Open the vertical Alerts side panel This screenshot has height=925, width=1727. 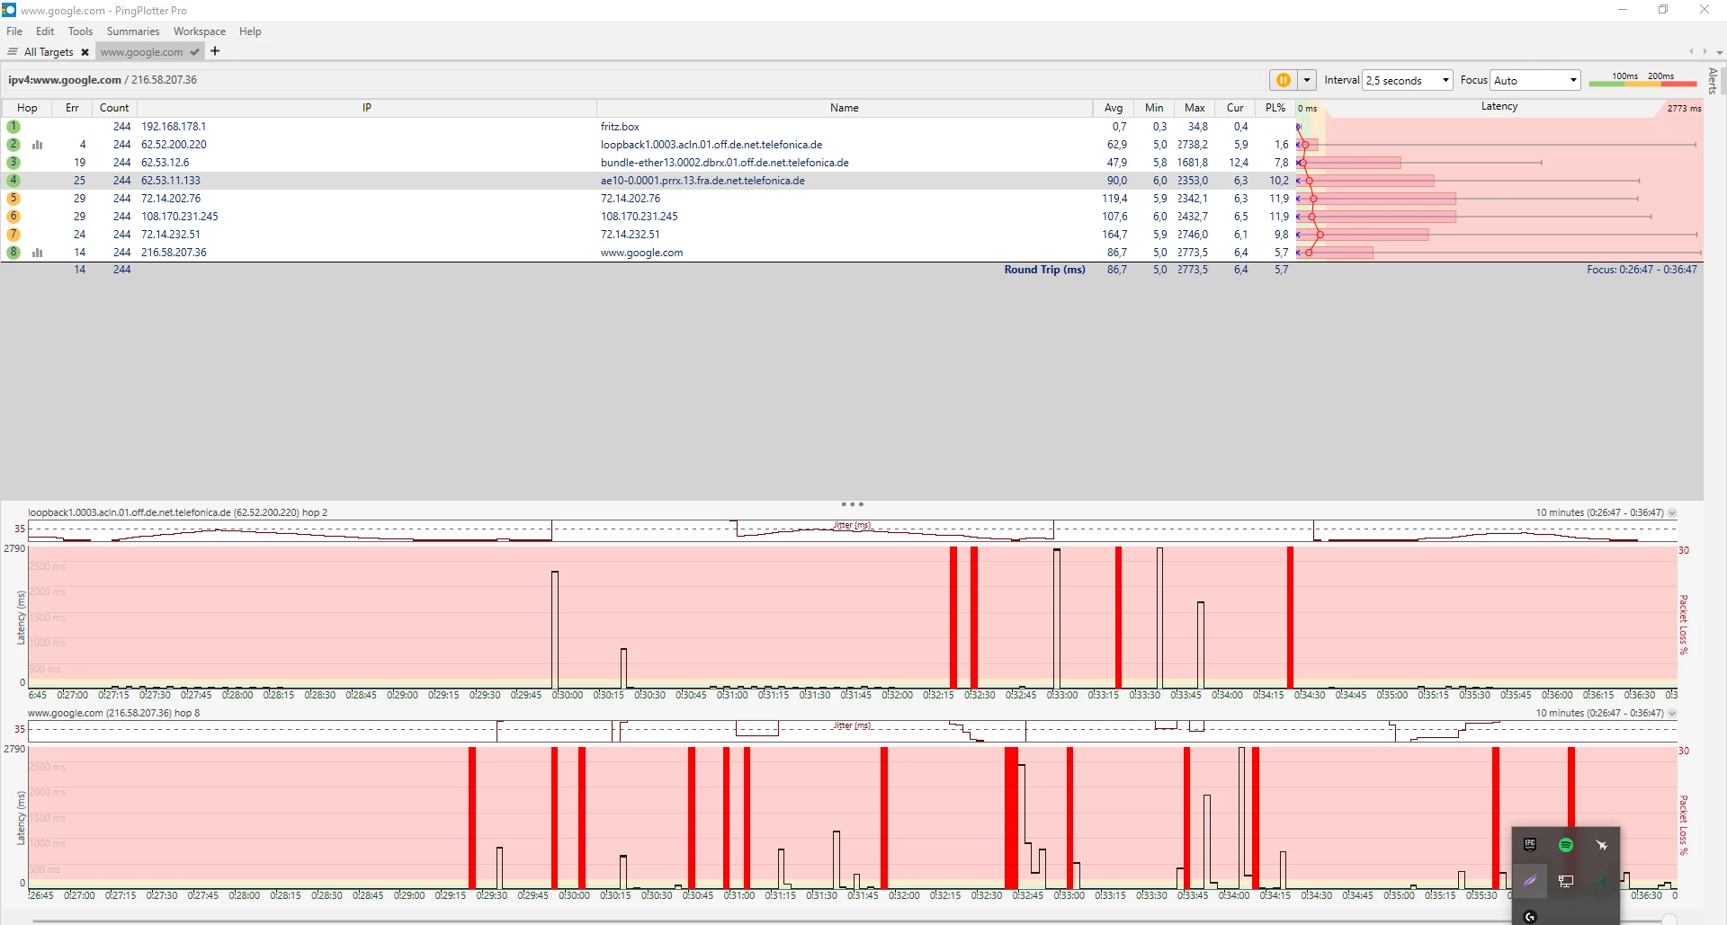coord(1713,81)
